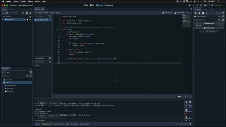
Task: Open the script editor Search menu
Action: [x=46, y=13]
